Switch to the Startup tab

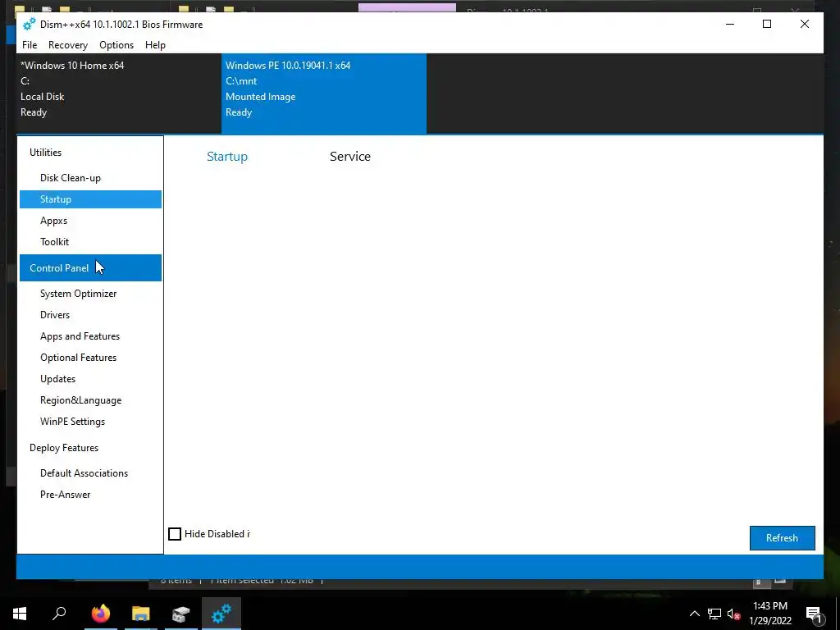(x=227, y=157)
